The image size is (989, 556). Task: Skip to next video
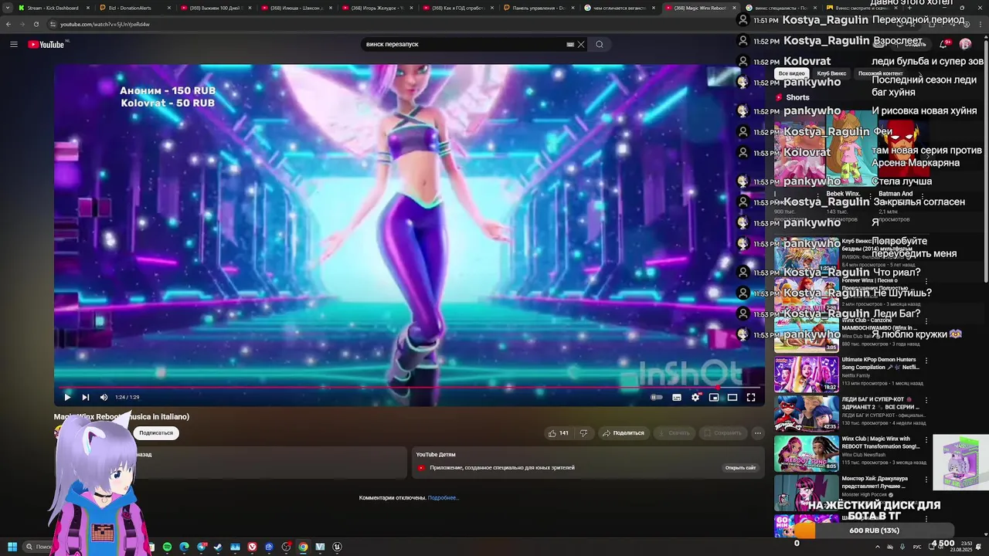tap(85, 397)
